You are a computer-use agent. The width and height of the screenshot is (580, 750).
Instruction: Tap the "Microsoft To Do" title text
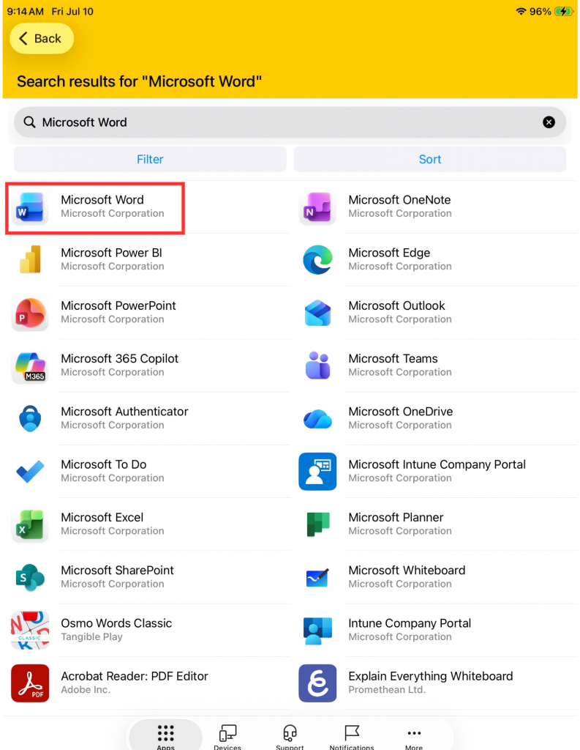pyautogui.click(x=104, y=464)
